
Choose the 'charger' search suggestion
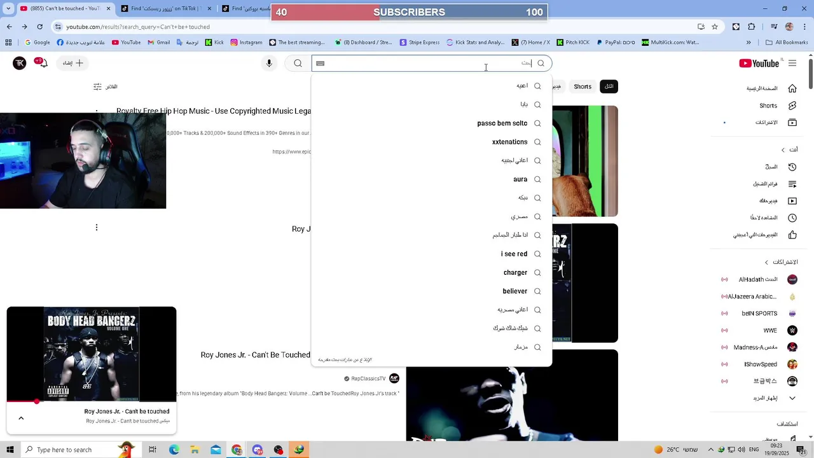pos(432,272)
